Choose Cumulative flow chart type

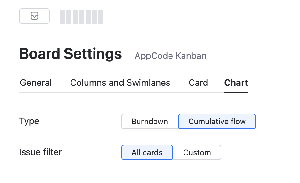pos(217,122)
